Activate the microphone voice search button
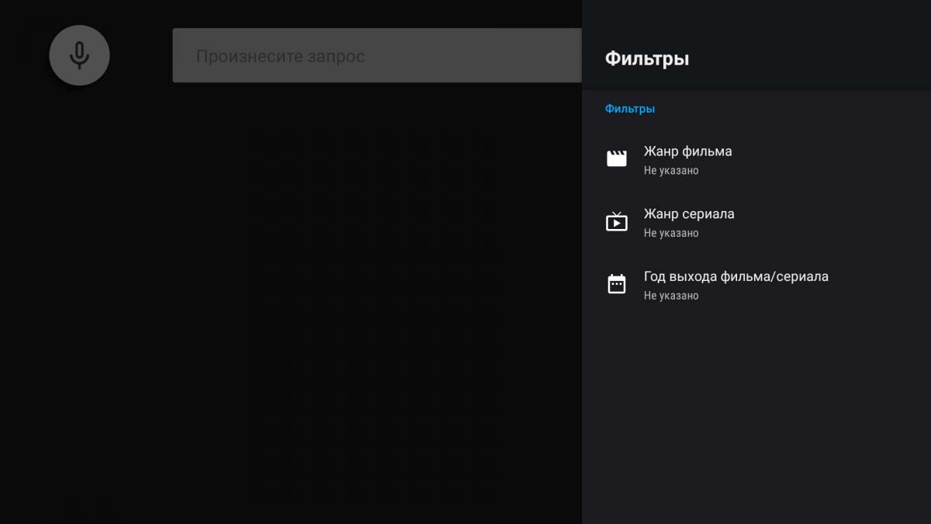Screen dimensions: 931x524 [x=79, y=56]
